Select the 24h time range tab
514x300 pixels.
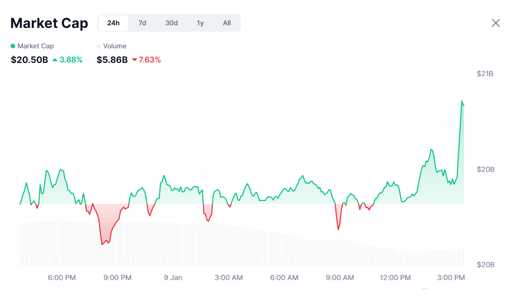click(x=113, y=23)
